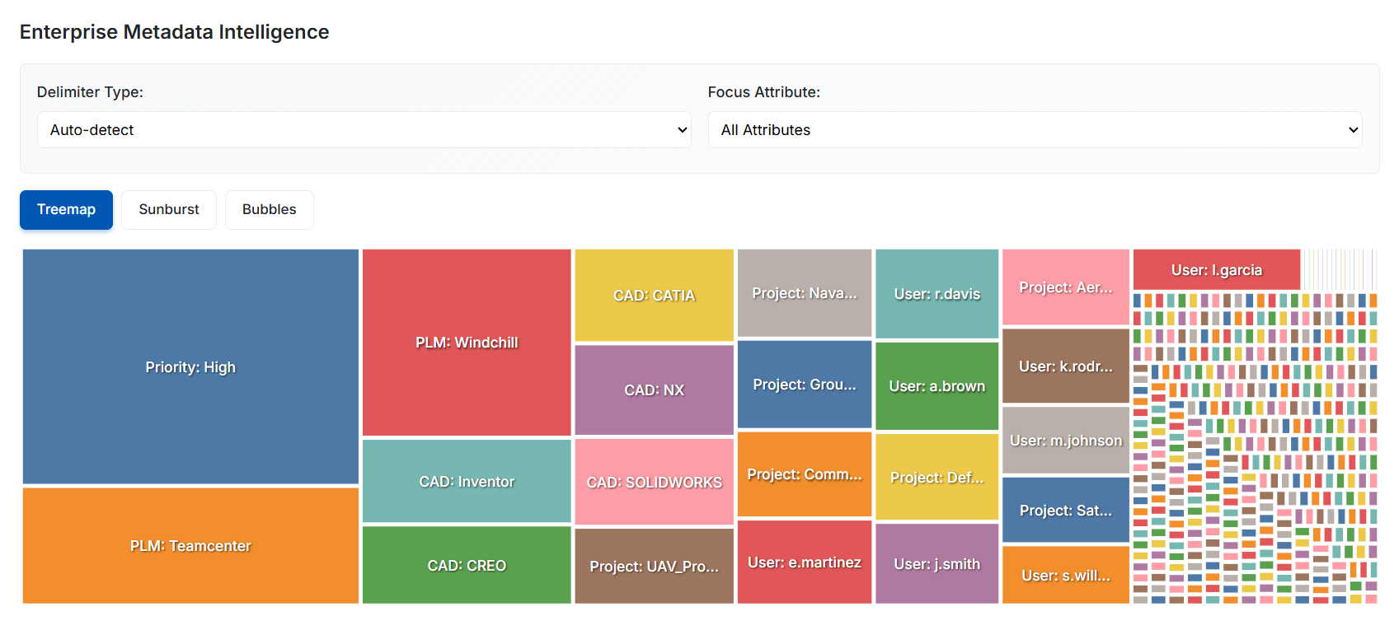Click the User: l.garcia tile
The width and height of the screenshot is (1399, 630).
coord(1217,269)
